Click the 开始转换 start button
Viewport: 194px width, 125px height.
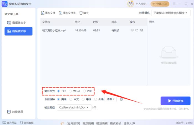pyautogui.click(x=175, y=101)
